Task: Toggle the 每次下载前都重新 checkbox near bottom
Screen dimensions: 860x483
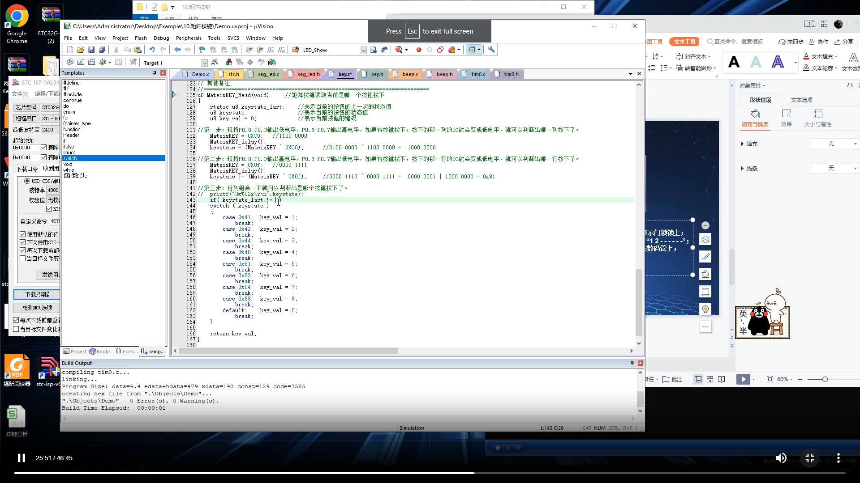Action: (x=16, y=320)
